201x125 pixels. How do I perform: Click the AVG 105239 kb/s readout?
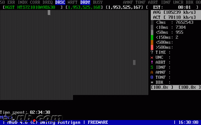[174, 12]
